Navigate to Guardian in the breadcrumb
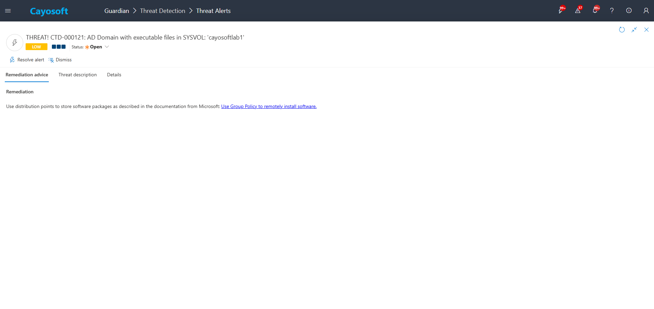This screenshot has height=309, width=654. coord(116,11)
